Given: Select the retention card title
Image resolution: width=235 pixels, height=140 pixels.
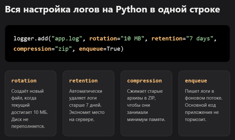Looking at the screenshot, I should [83, 81].
